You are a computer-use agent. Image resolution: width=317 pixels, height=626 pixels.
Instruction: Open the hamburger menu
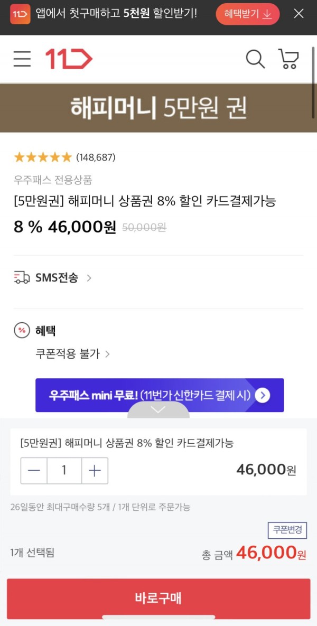tap(22, 59)
